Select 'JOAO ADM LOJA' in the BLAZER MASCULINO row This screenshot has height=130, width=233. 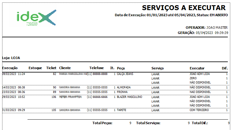tap(200, 97)
